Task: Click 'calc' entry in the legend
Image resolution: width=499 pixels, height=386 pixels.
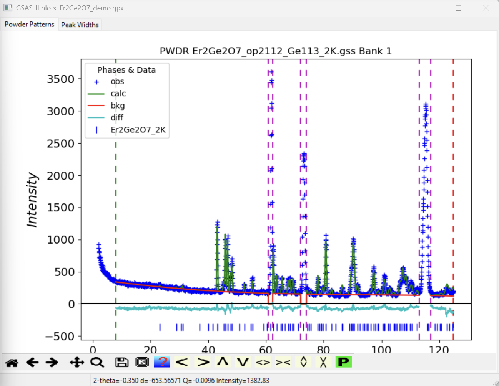Action: 118,93
